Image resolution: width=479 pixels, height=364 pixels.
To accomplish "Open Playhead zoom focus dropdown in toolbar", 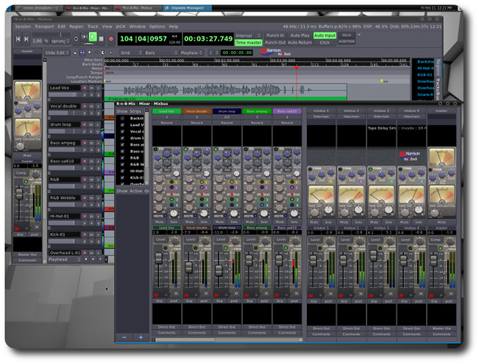I will coord(192,53).
